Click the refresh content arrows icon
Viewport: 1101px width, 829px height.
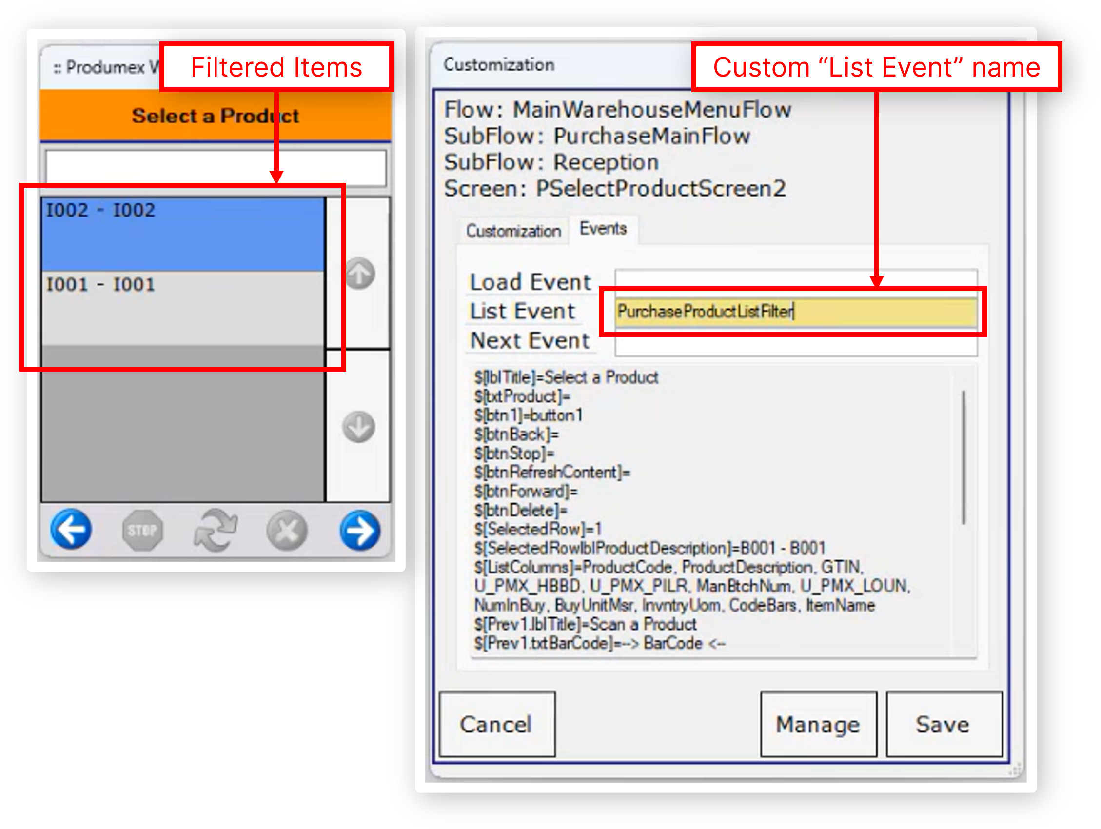215,530
